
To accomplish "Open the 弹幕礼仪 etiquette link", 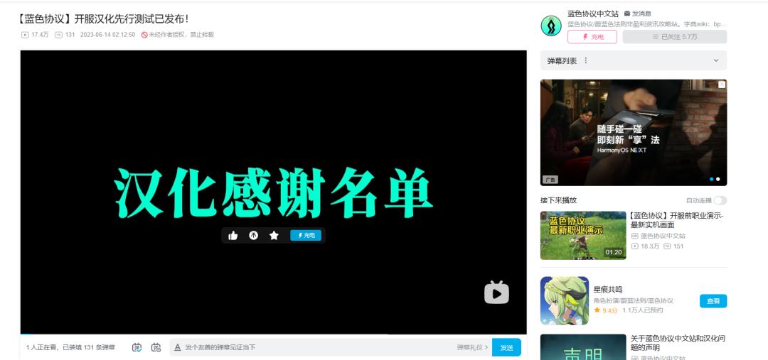I will coord(471,347).
